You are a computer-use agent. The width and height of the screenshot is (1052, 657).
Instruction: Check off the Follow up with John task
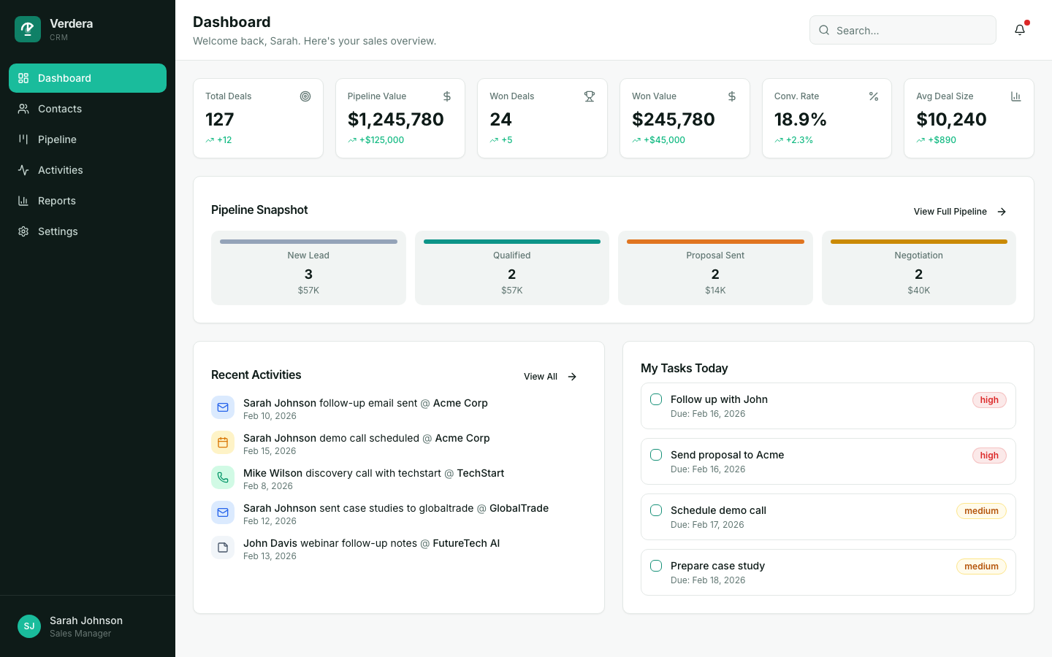point(656,399)
